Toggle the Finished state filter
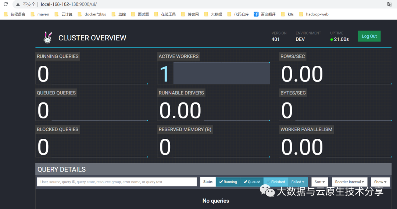Image resolution: width=397 pixels, height=209 pixels. click(276, 182)
